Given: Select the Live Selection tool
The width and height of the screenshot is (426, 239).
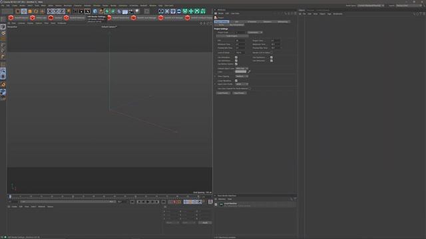Looking at the screenshot, I should (x=18, y=11).
